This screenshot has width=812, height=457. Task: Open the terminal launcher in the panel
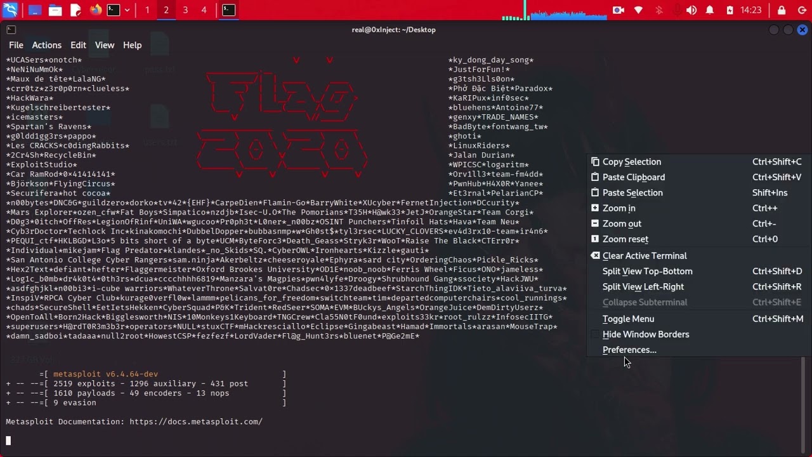114,10
